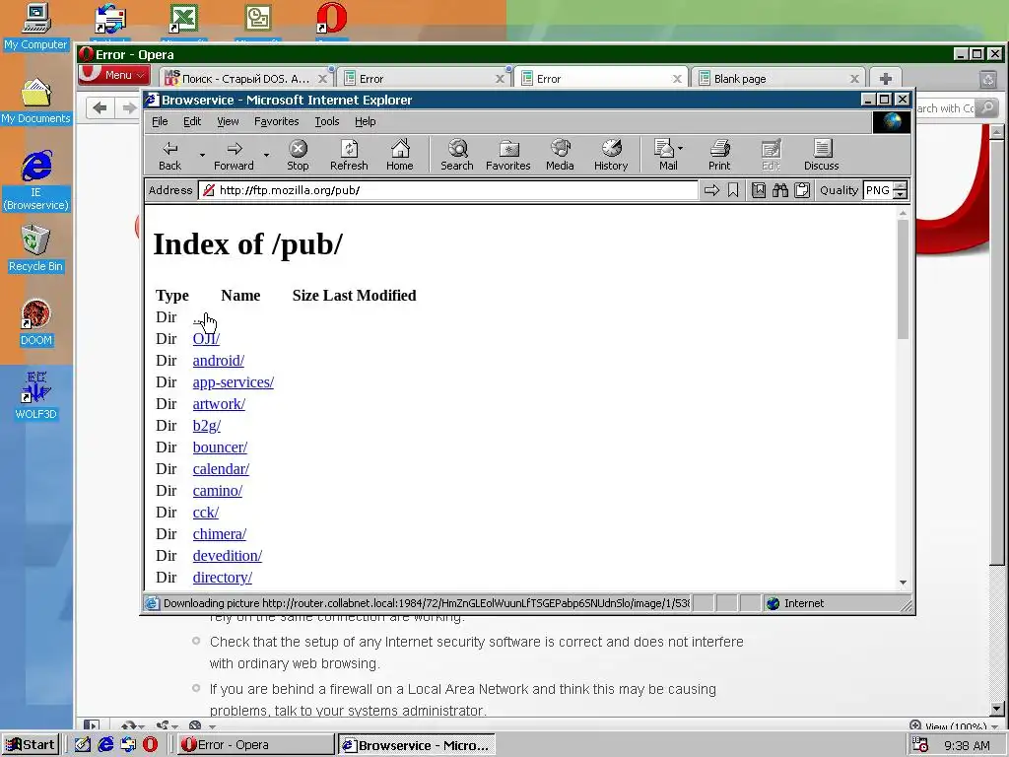Click the Back button in Internet Explorer

coord(169,156)
